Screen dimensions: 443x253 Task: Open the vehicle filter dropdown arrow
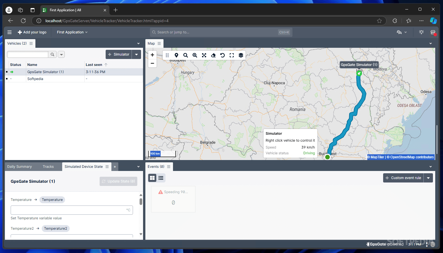pos(61,54)
